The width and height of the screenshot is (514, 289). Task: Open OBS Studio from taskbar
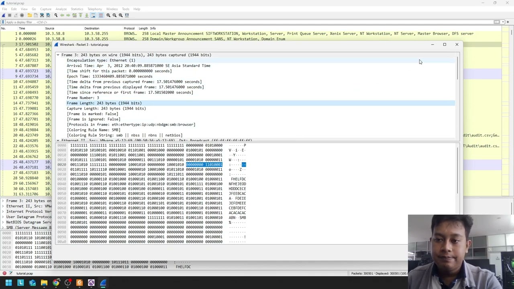point(67,283)
